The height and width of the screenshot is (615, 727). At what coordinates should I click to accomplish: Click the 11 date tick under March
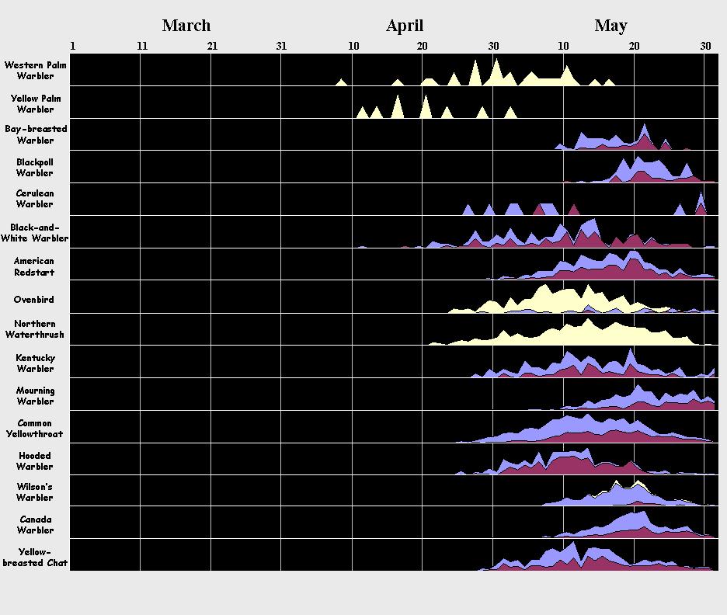tap(142, 47)
